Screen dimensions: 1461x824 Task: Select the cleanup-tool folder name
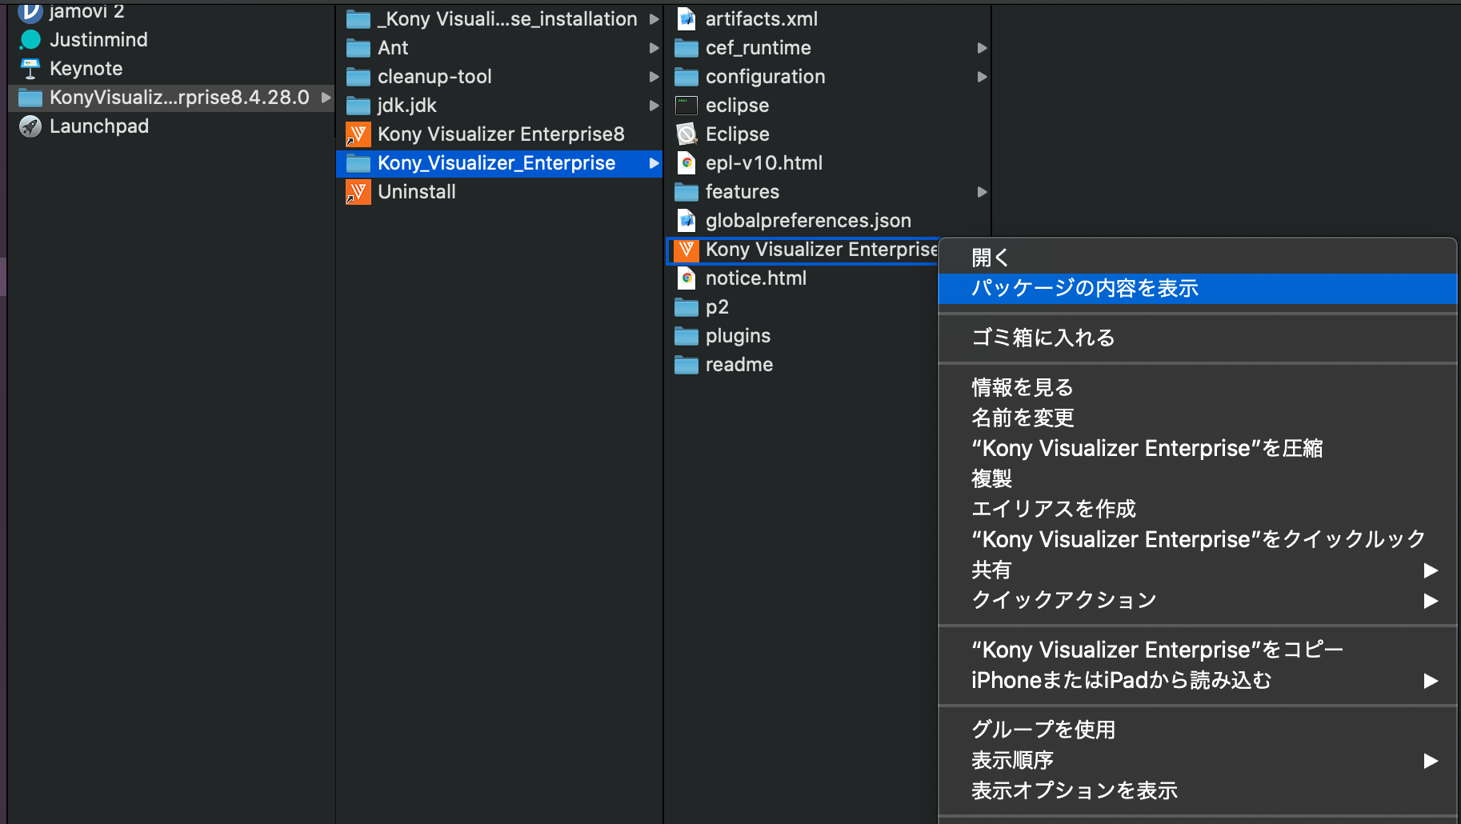click(x=434, y=77)
